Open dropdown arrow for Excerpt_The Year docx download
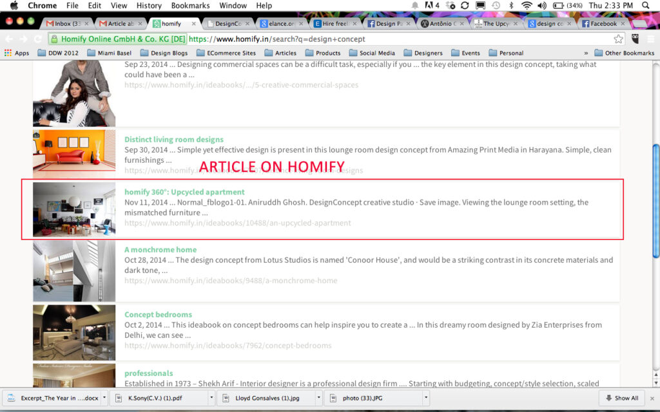 point(104,398)
